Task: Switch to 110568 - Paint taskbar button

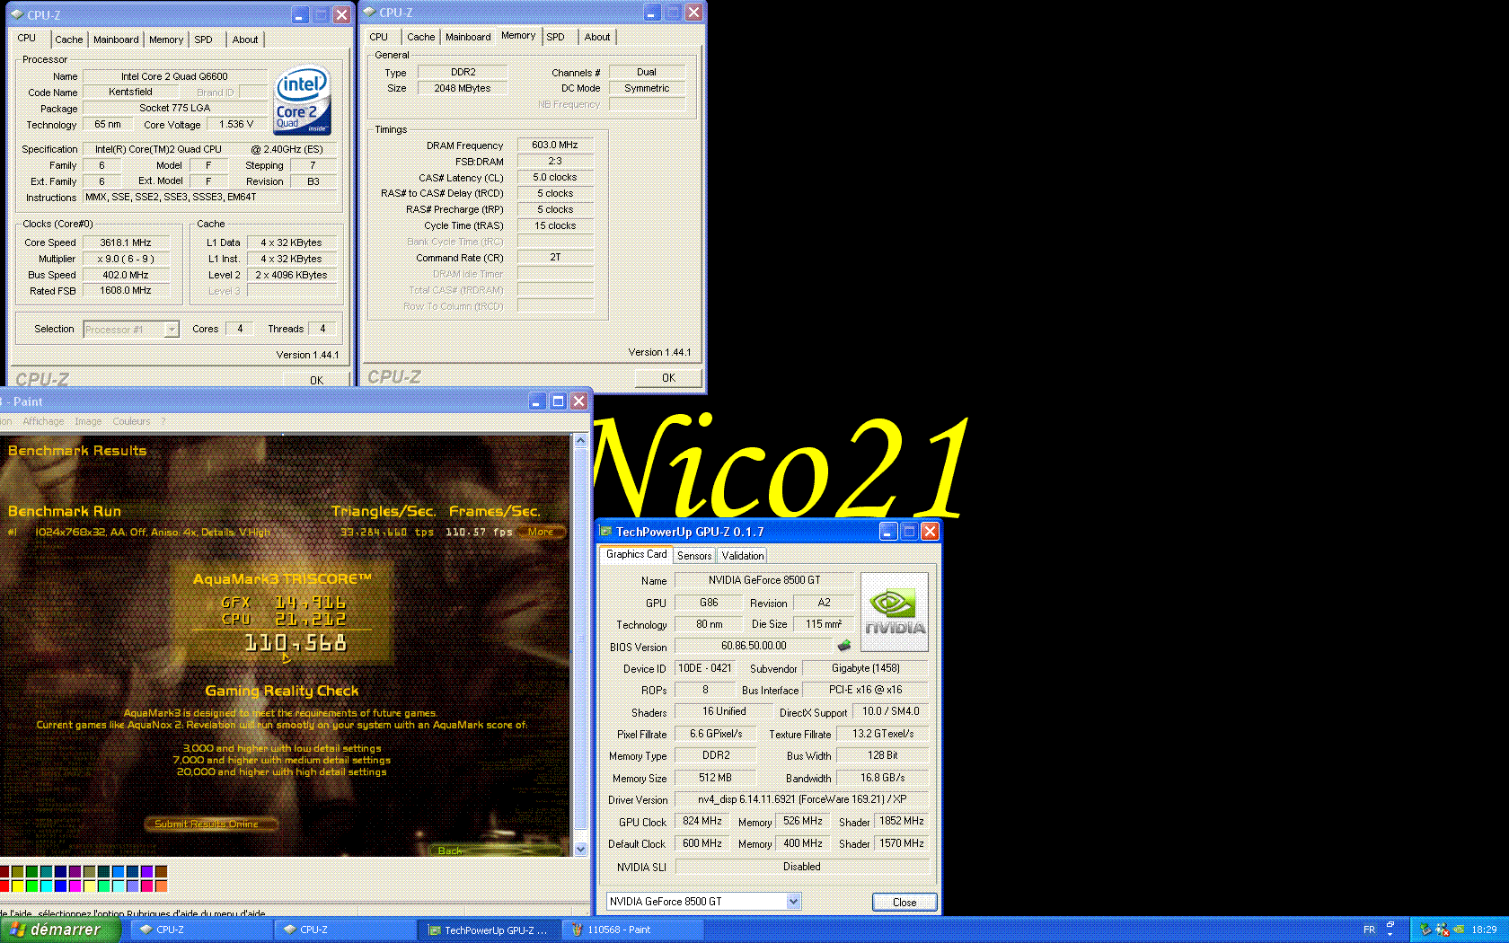Action: 633,930
